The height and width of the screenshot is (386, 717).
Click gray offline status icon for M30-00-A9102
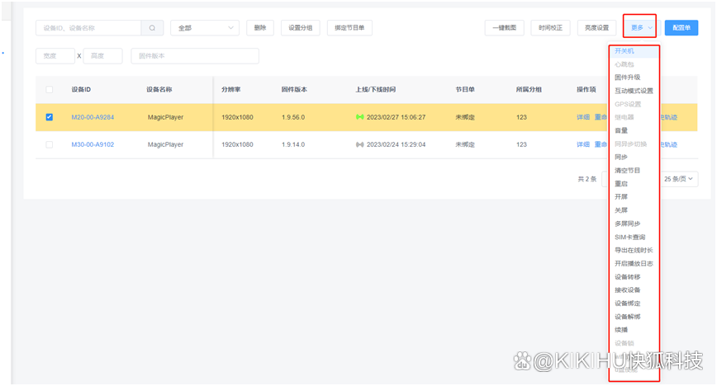point(359,144)
